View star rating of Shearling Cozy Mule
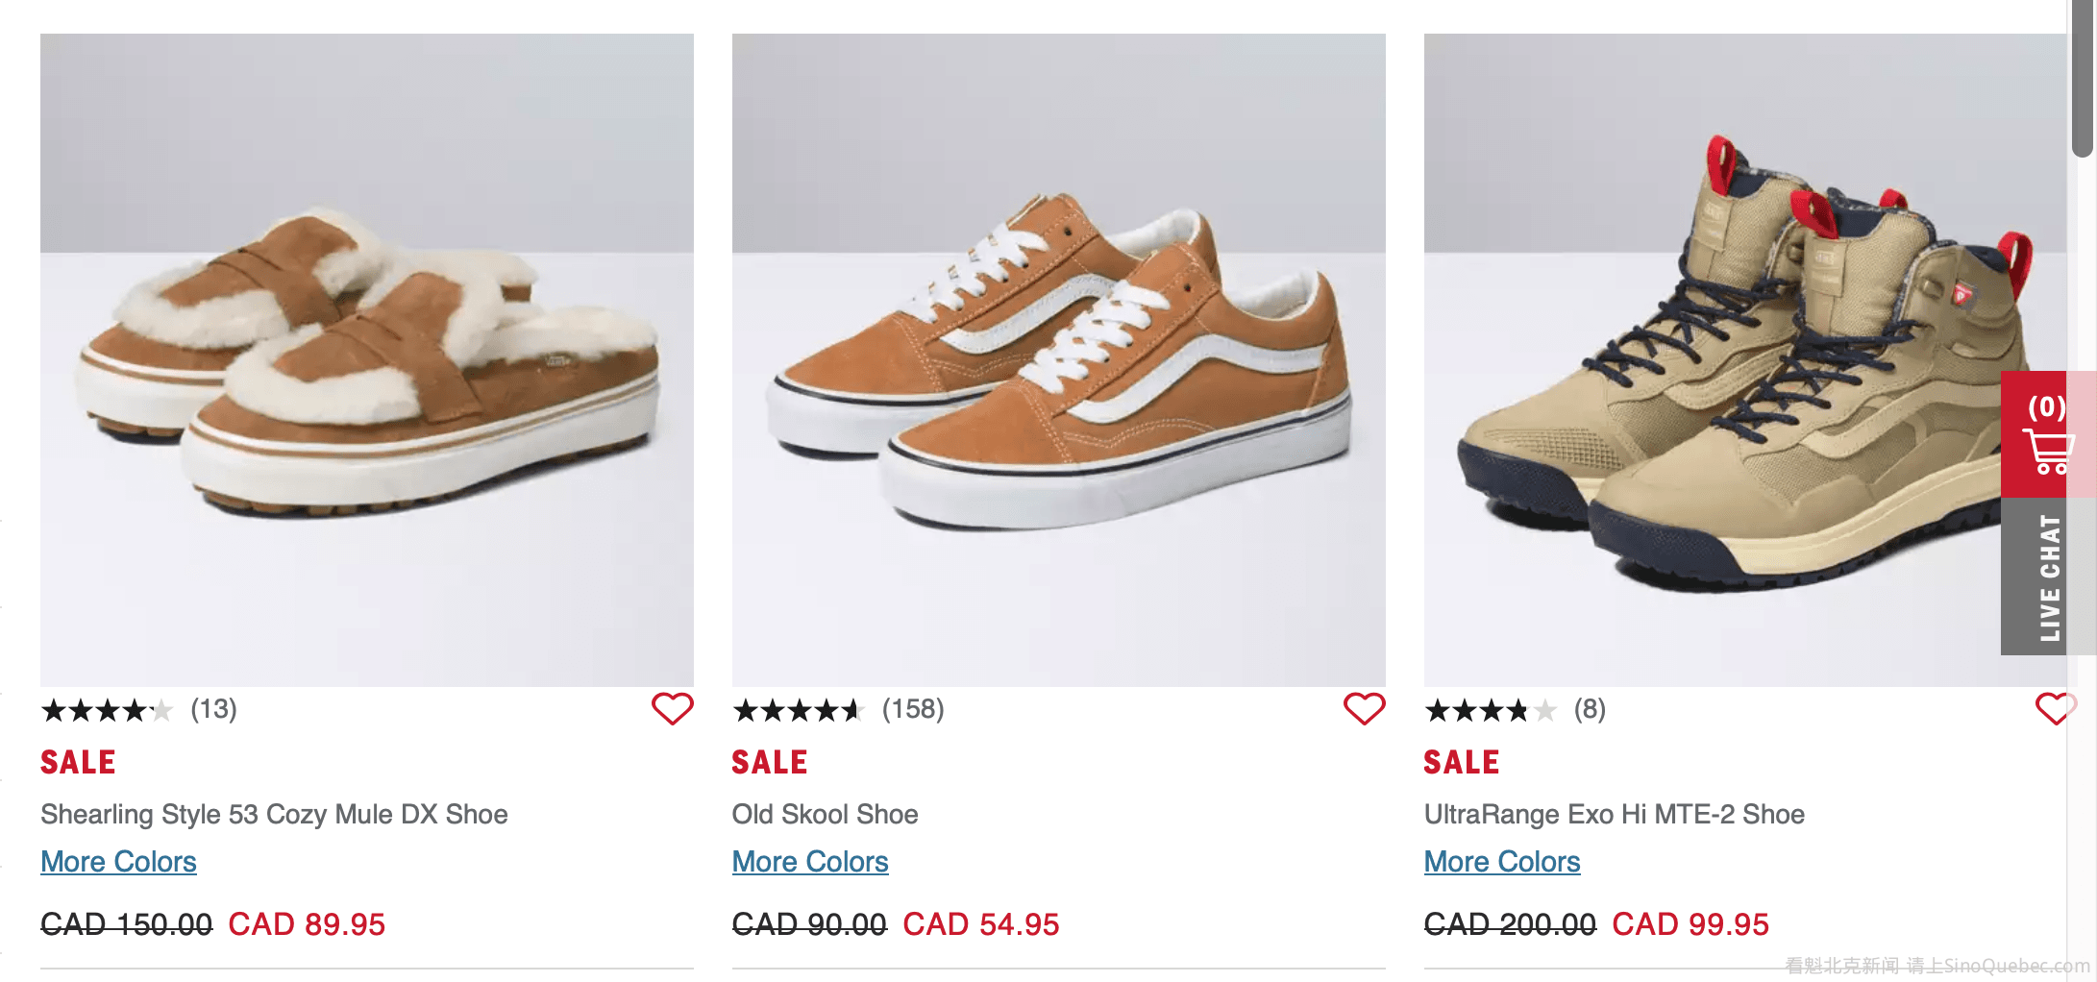 click(x=107, y=711)
